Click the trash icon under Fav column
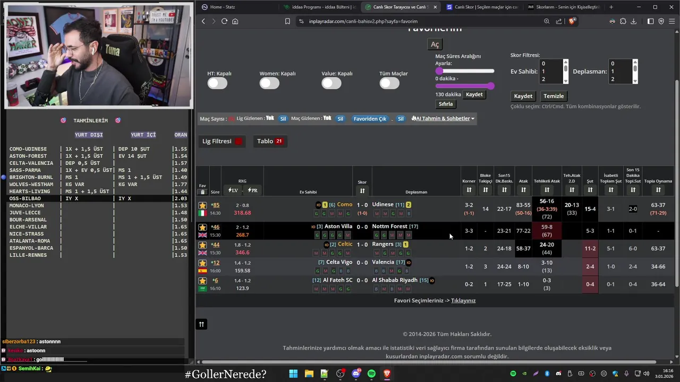The width and height of the screenshot is (680, 382). point(202,192)
